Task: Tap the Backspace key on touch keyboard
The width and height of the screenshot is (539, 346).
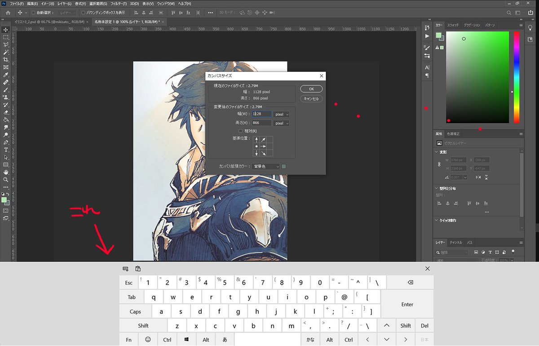Action: [x=410, y=283]
